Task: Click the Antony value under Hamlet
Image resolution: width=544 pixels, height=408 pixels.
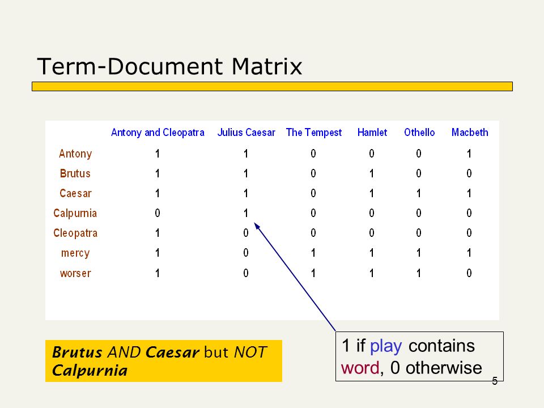Action: click(x=372, y=154)
